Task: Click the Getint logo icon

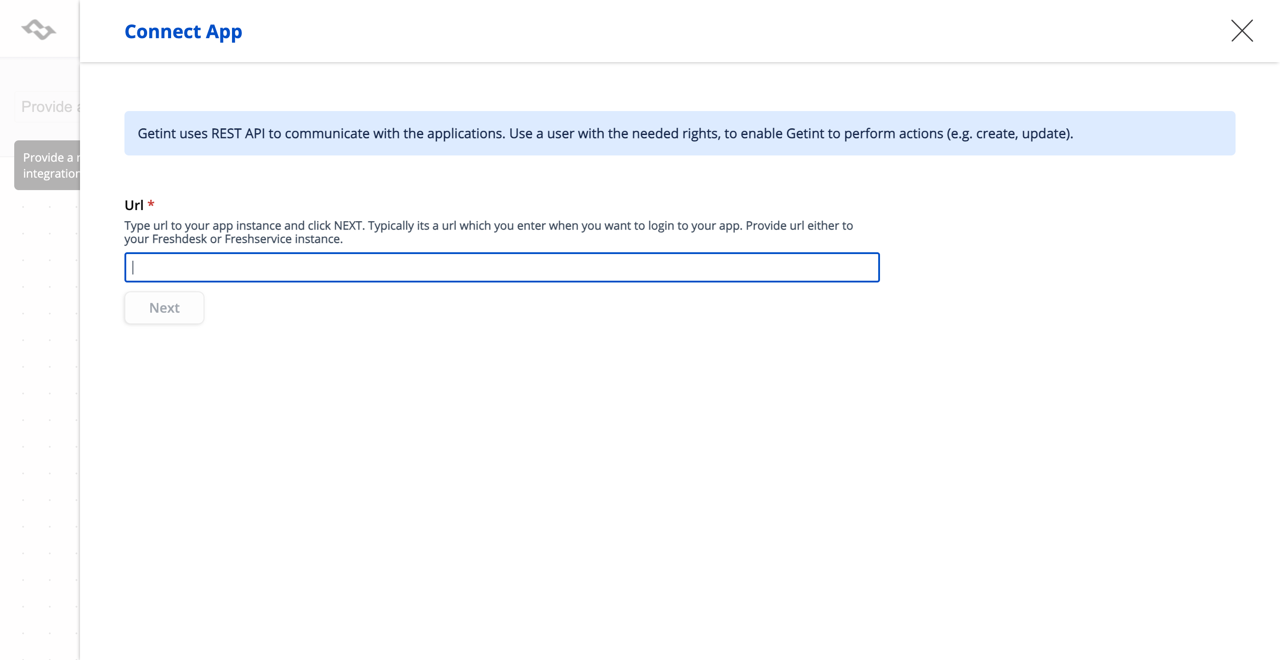Action: click(x=39, y=29)
